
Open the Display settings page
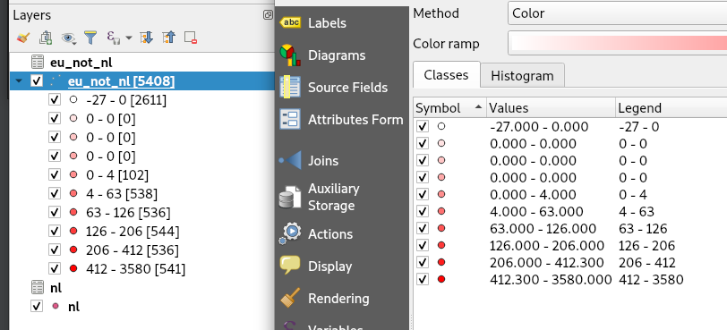point(329,267)
